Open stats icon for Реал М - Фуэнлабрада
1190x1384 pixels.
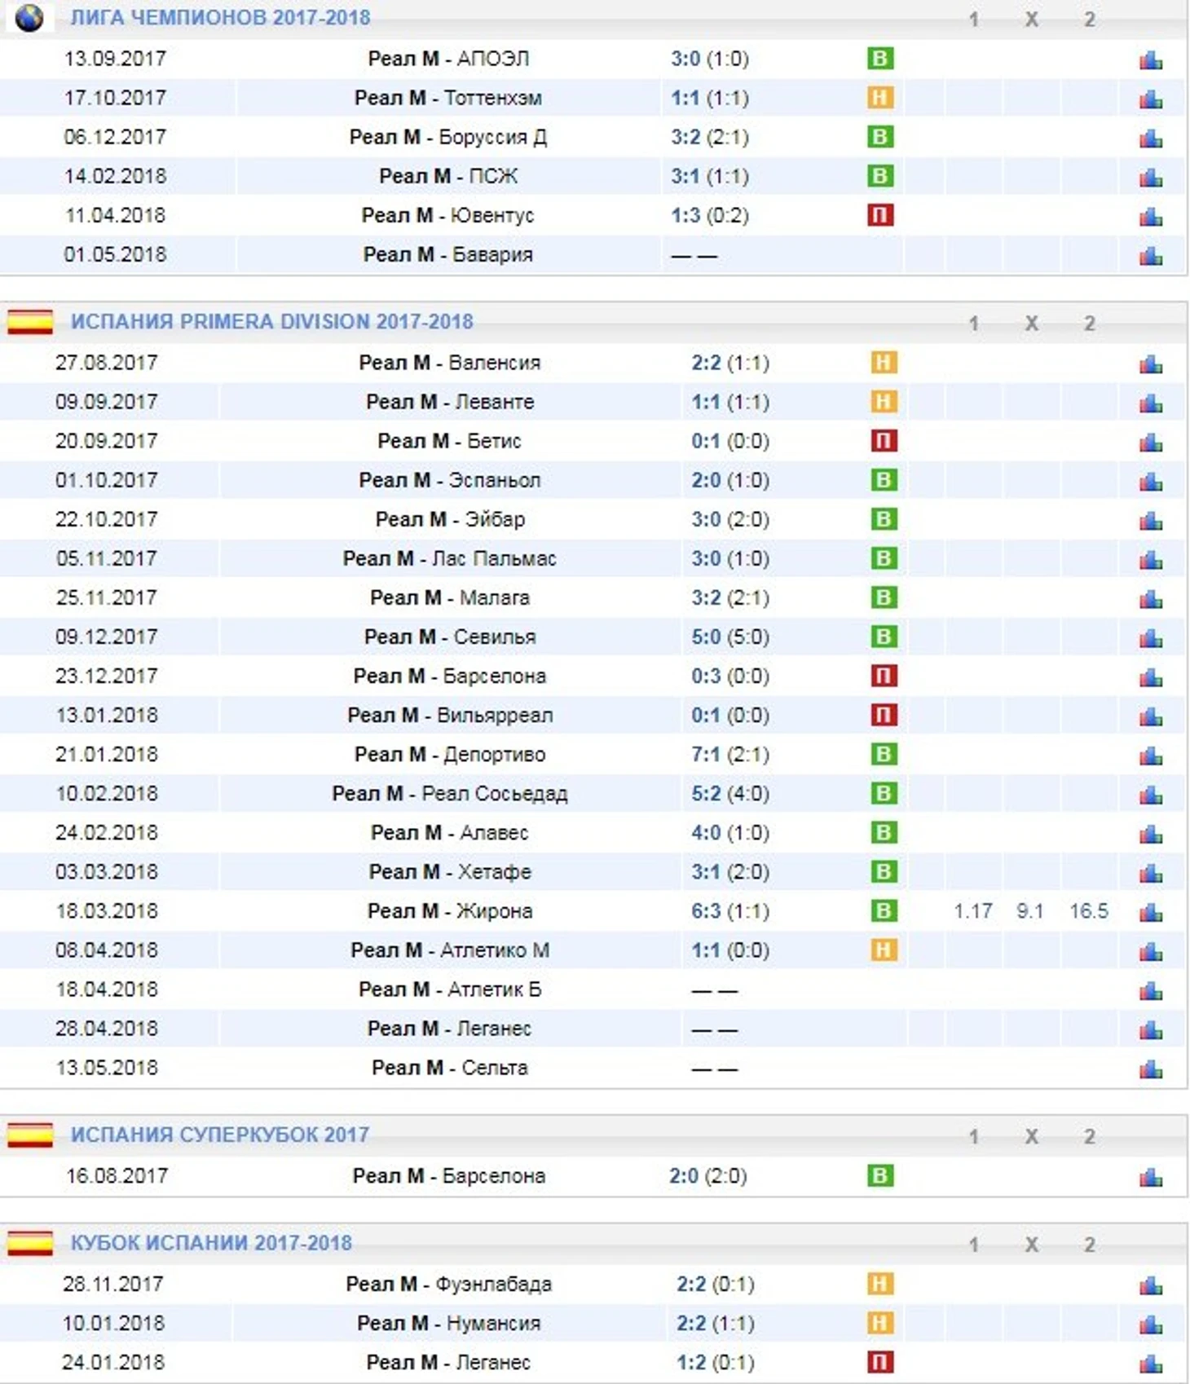pos(1151,1285)
